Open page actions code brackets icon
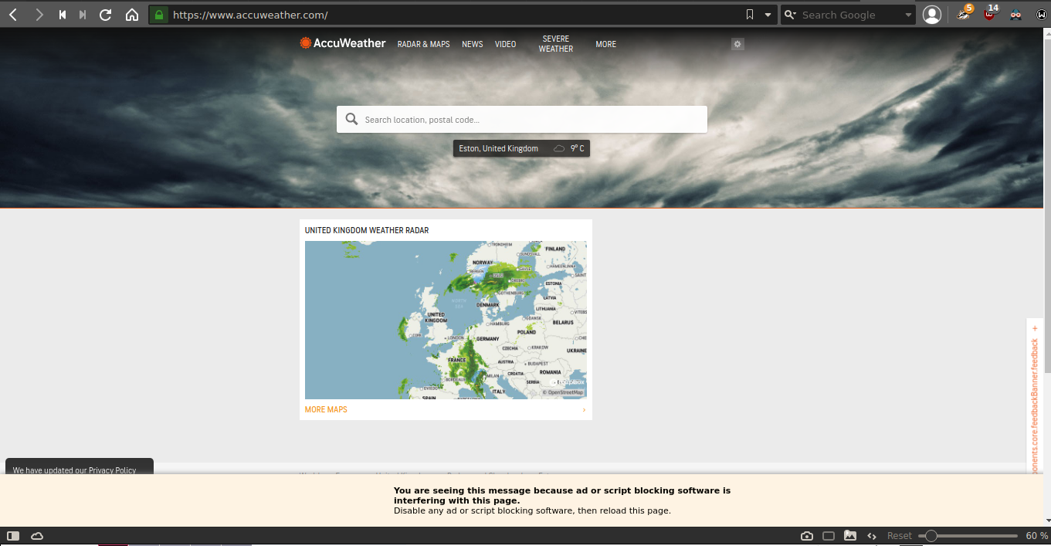 coord(872,536)
